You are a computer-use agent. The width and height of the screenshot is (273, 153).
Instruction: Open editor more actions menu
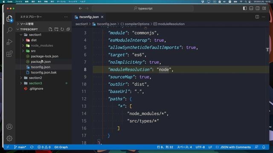[264, 17]
